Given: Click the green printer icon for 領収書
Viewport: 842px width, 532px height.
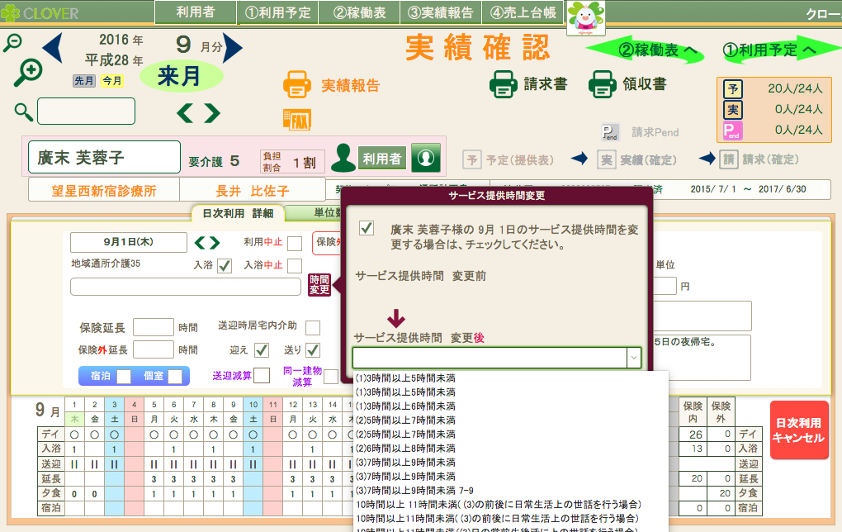Looking at the screenshot, I should point(602,84).
